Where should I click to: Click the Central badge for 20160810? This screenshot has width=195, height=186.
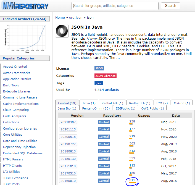104,181
